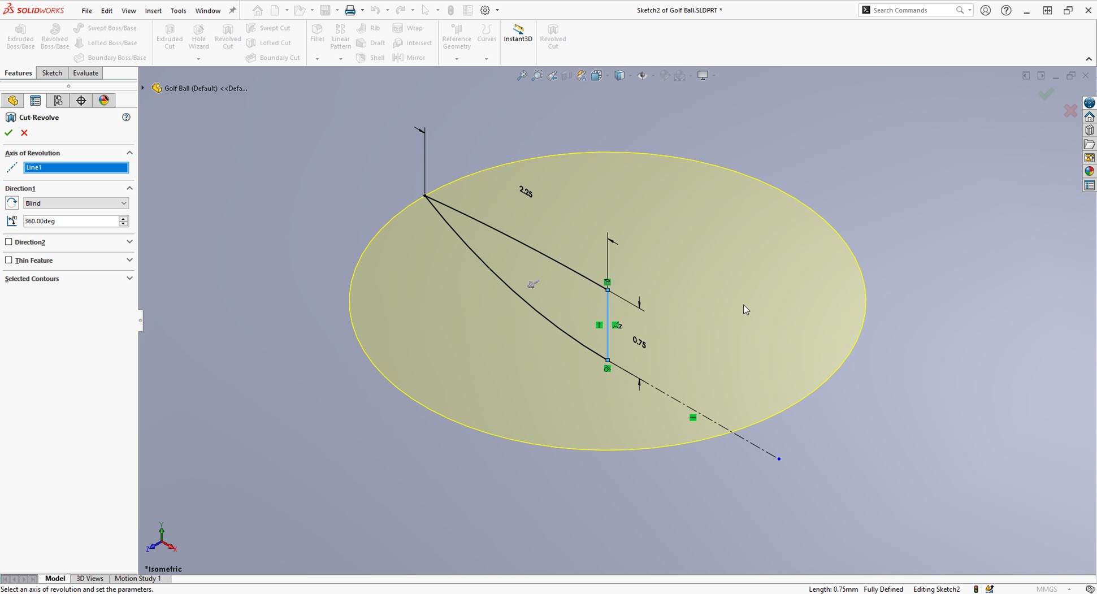Open the Reference Geometry tool
Viewport: 1097px width, 594px height.
click(456, 36)
